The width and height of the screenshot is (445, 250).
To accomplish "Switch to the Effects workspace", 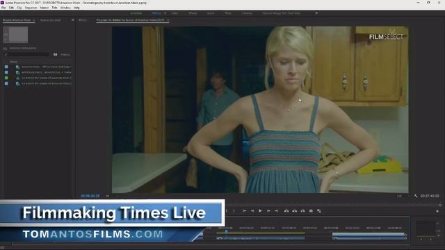I will coord(193,13).
